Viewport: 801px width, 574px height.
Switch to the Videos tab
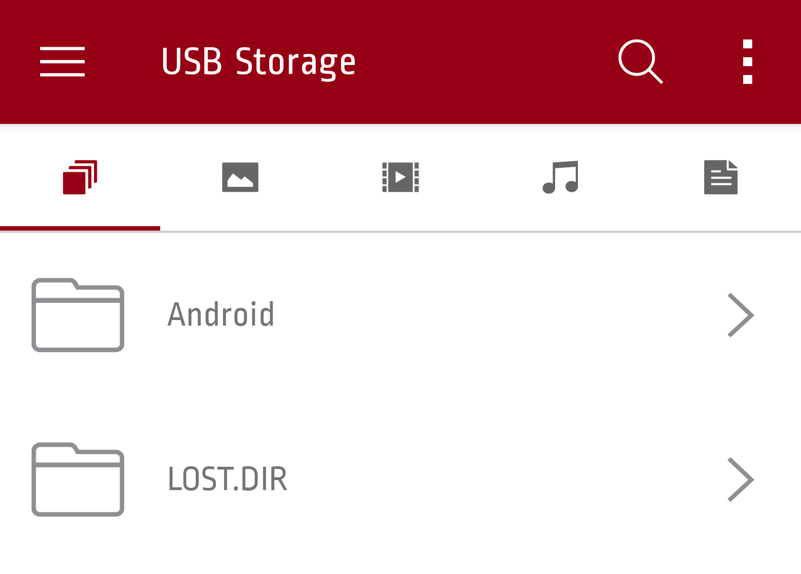tap(400, 177)
